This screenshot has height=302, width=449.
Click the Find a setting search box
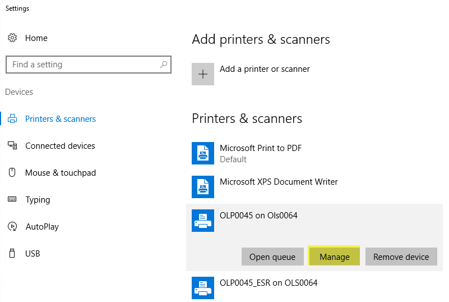point(84,65)
